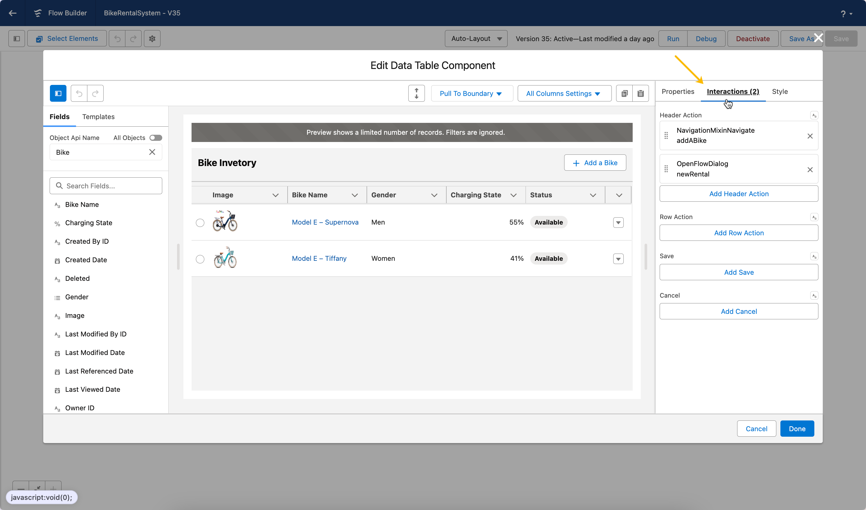866x510 pixels.
Task: Switch to the Templates tab
Action: (98, 117)
